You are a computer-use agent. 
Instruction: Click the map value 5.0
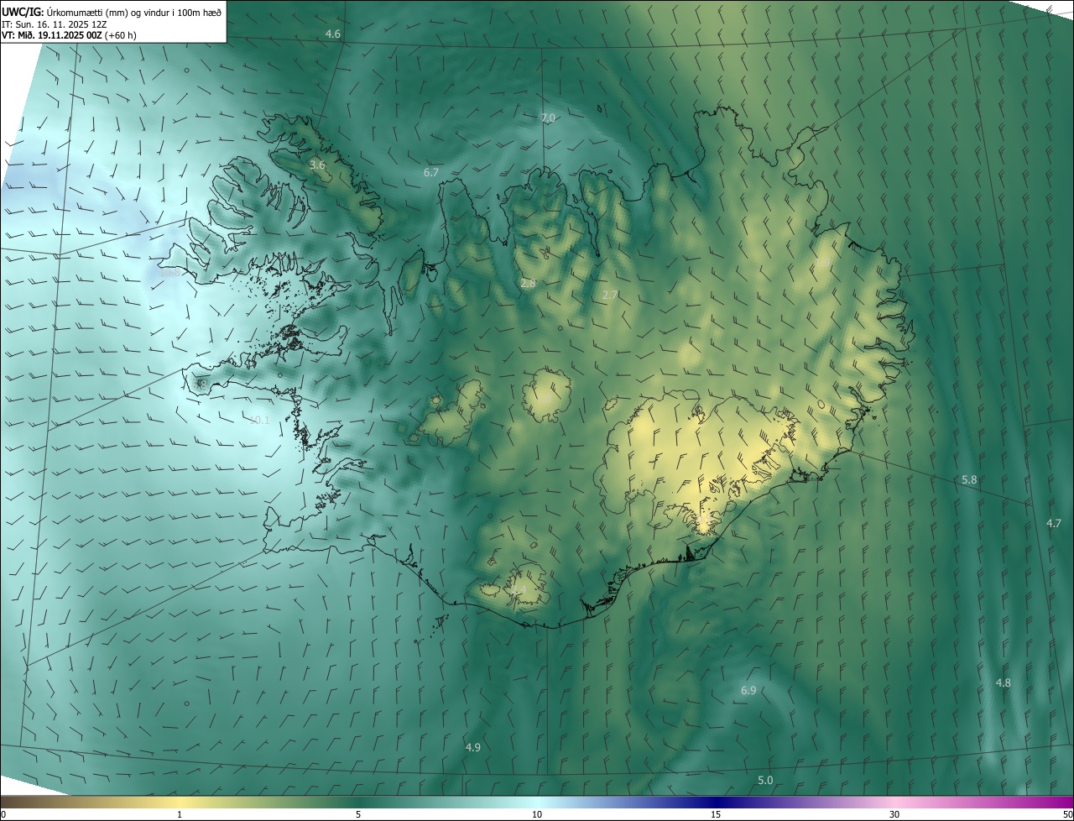pos(765,780)
